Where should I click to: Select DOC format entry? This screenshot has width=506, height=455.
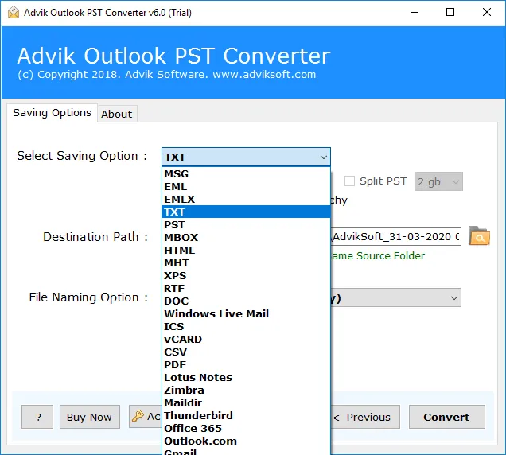coord(246,301)
